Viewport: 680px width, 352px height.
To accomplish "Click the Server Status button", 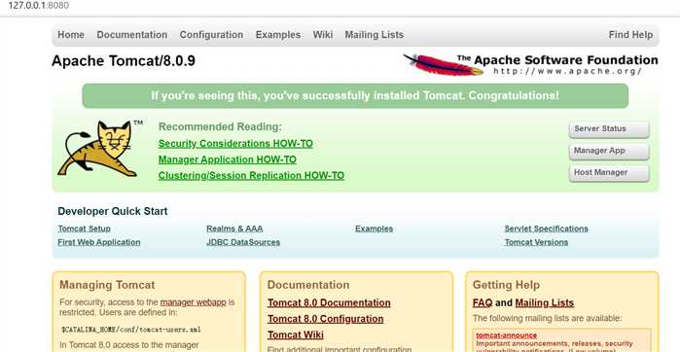I will (x=609, y=129).
